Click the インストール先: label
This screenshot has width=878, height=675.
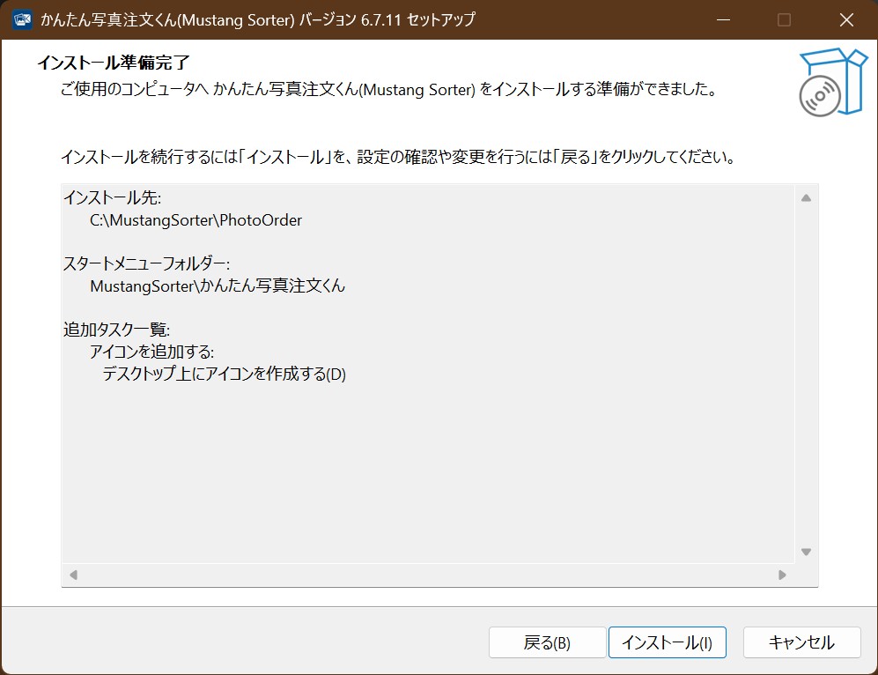pyautogui.click(x=112, y=197)
